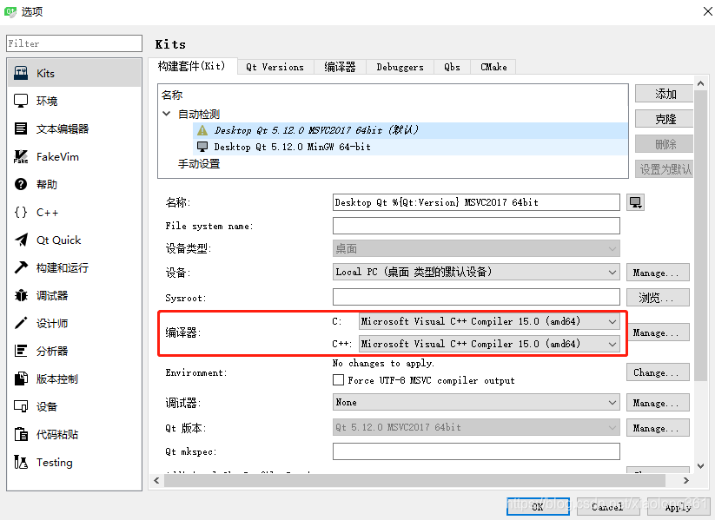Screen dimensions: 715x520
Task: Switch to the 编译器 tab
Action: [x=340, y=67]
